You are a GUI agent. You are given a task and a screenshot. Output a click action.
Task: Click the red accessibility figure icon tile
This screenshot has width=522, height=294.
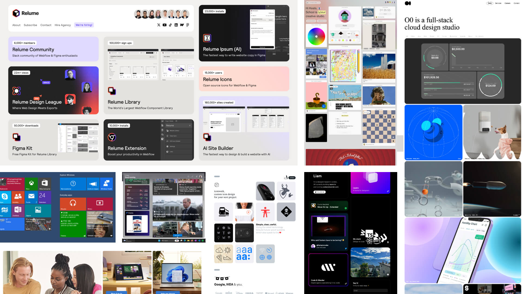coord(265,212)
